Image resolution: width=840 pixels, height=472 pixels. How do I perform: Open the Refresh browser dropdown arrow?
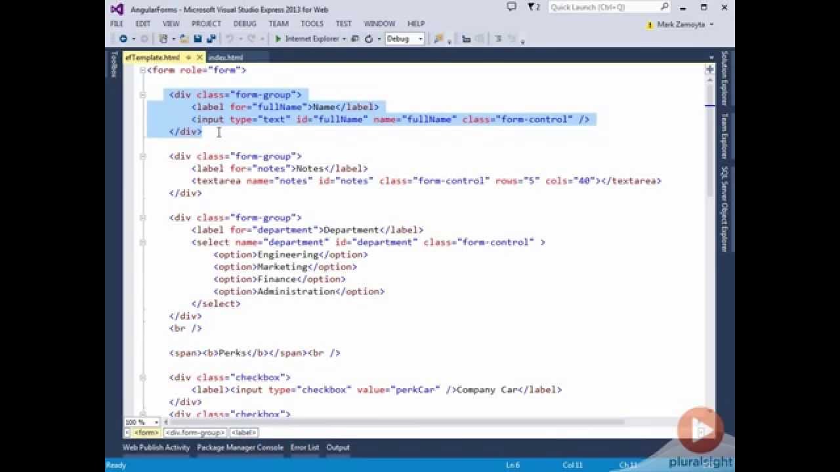379,39
